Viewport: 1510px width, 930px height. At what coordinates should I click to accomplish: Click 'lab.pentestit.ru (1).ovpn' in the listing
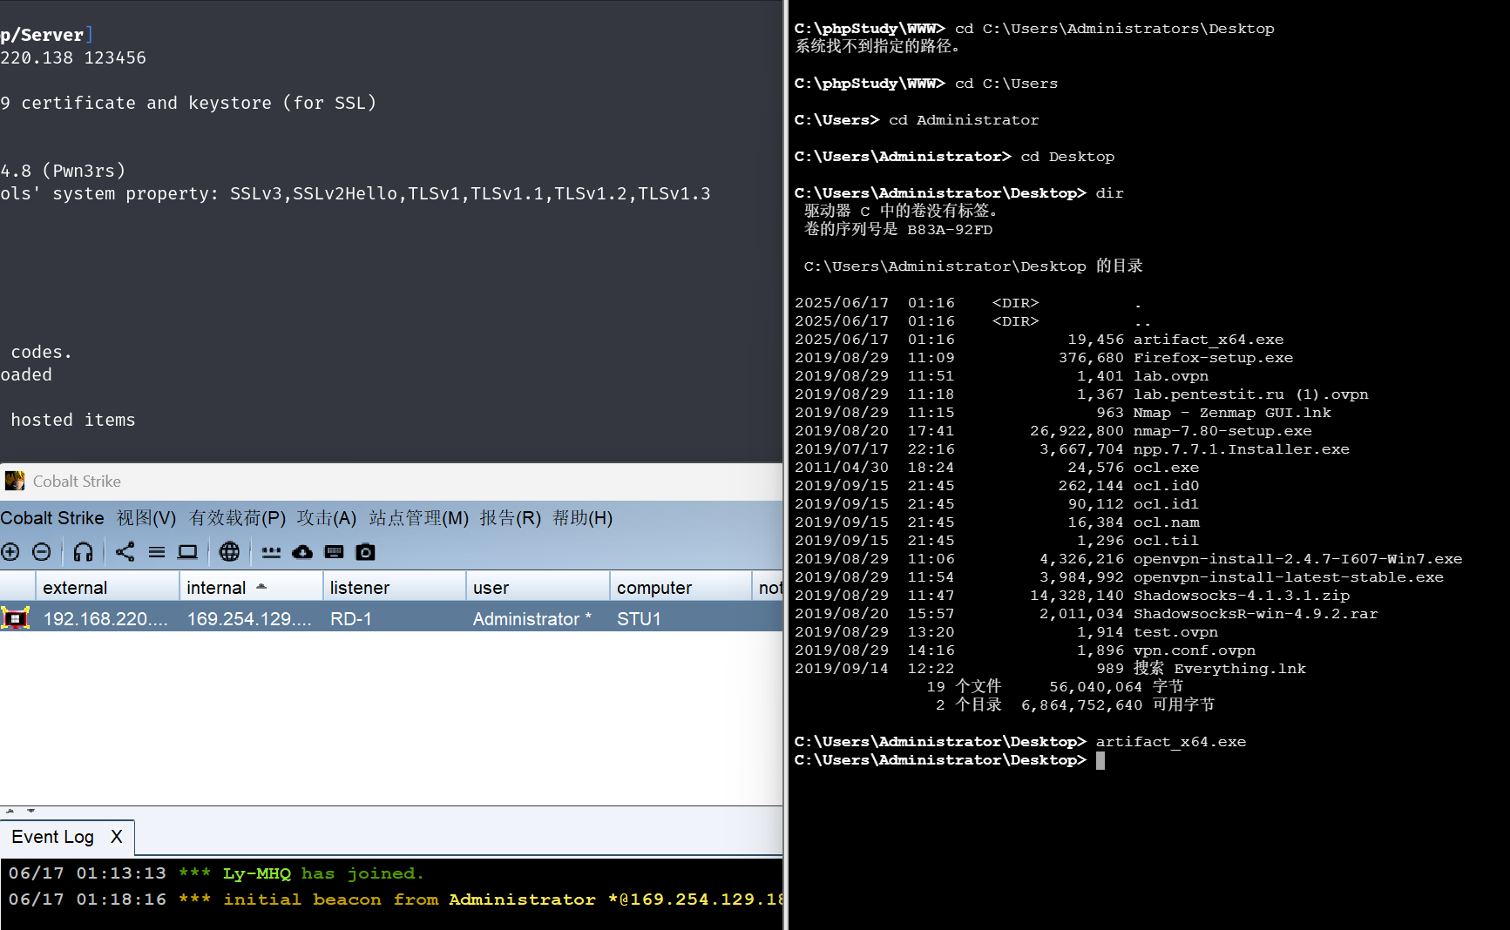(x=1251, y=394)
